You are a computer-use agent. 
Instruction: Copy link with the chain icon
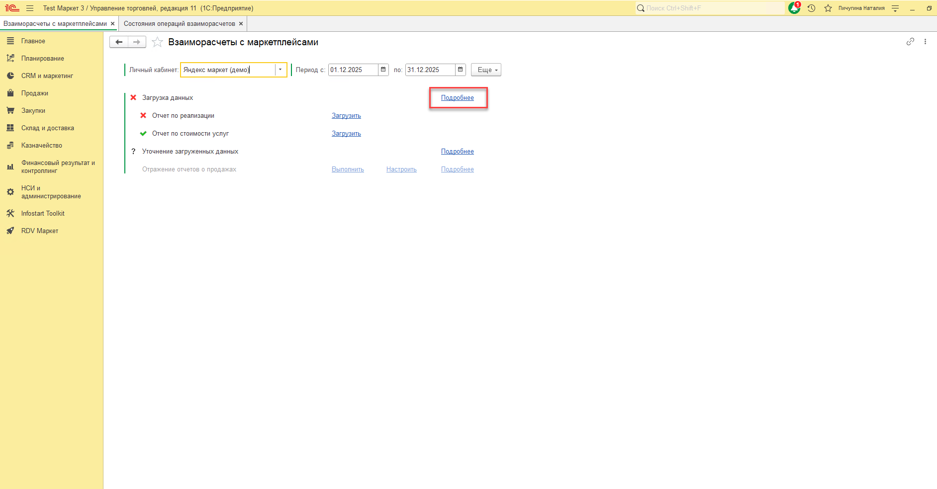[x=910, y=42]
